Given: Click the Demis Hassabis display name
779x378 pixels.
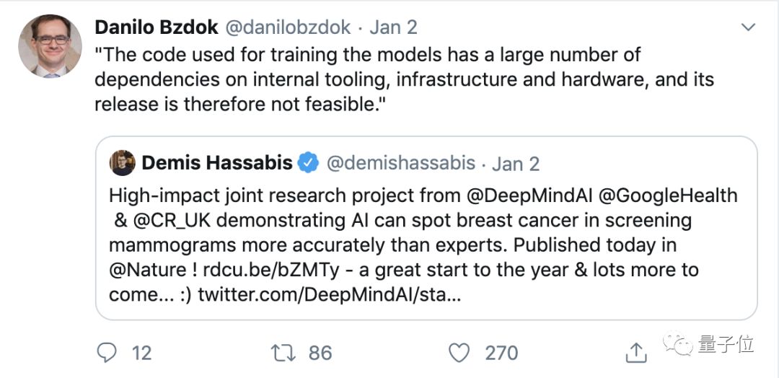Looking at the screenshot, I should tap(216, 163).
